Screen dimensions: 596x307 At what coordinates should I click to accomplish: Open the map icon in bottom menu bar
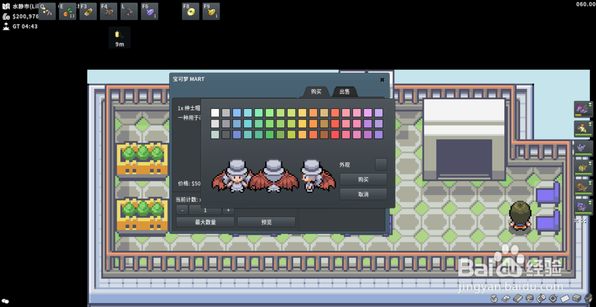point(506,298)
